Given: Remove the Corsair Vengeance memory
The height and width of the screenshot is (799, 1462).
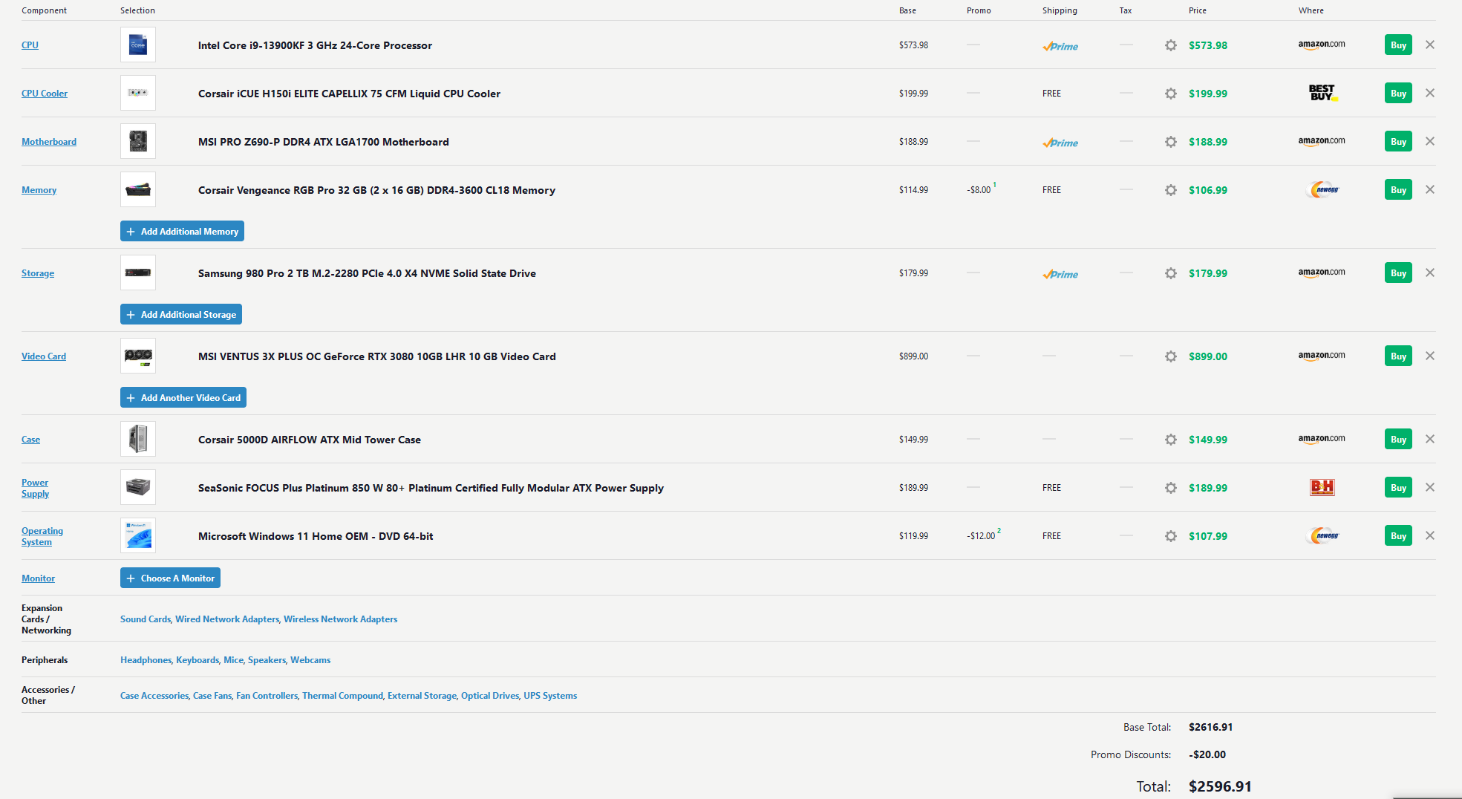Looking at the screenshot, I should (1430, 189).
